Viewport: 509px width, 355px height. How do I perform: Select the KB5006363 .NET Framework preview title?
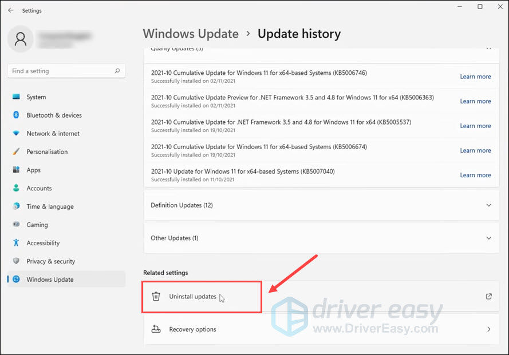[x=293, y=98]
